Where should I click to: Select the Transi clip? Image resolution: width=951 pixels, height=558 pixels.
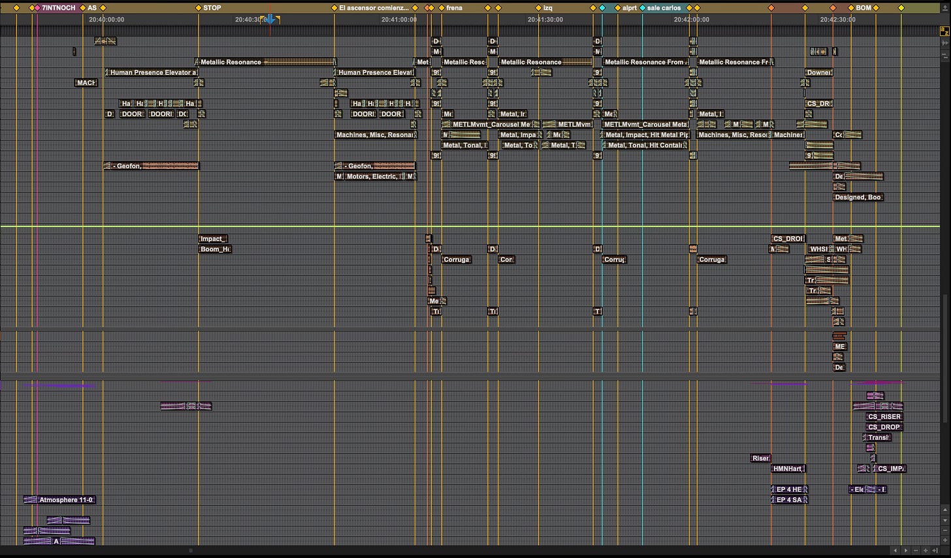(877, 437)
